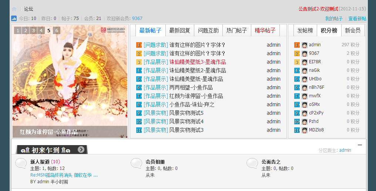Open post 诛仙精美壁纸3-星魂作品
This screenshot has height=191, width=376.
[198, 62]
